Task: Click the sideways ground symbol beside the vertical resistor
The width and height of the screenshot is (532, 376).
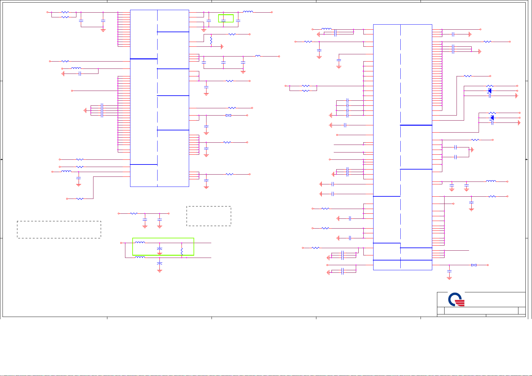Action: [x=222, y=46]
